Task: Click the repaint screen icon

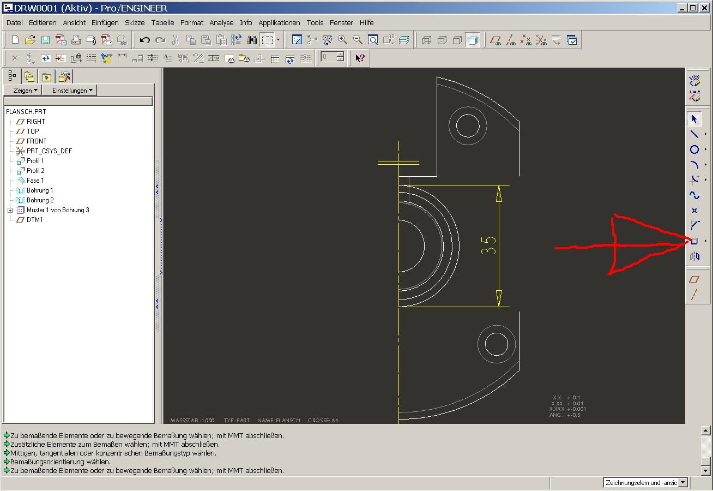Action: tap(297, 40)
